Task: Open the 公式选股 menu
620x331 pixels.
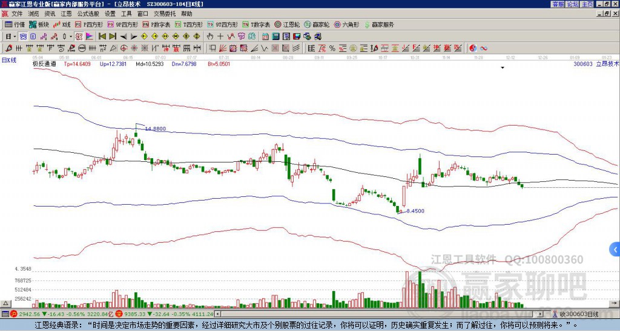Action: (x=88, y=14)
